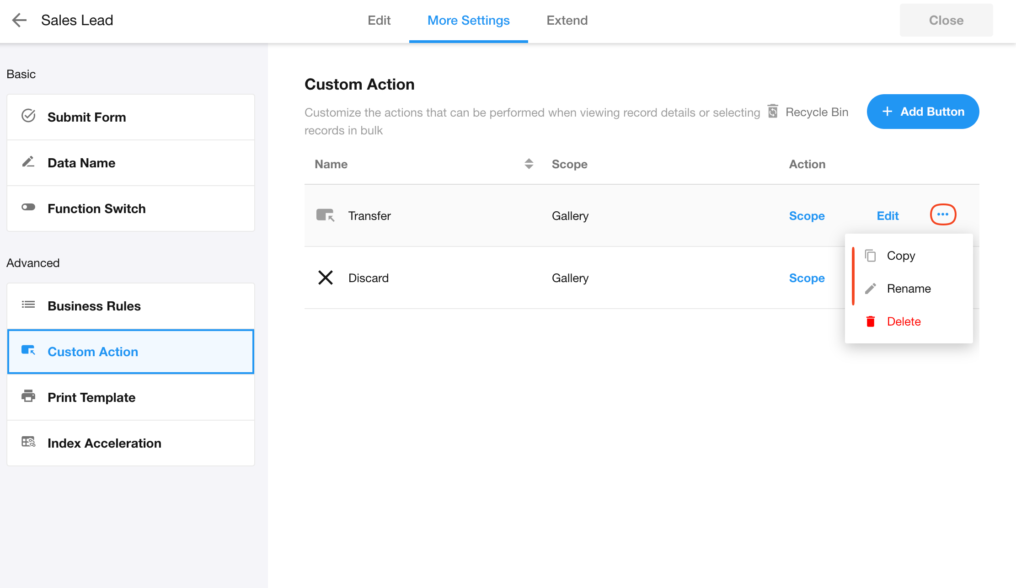The height and width of the screenshot is (588, 1016).
Task: Select the Copy icon in popup menu
Action: coord(871,256)
